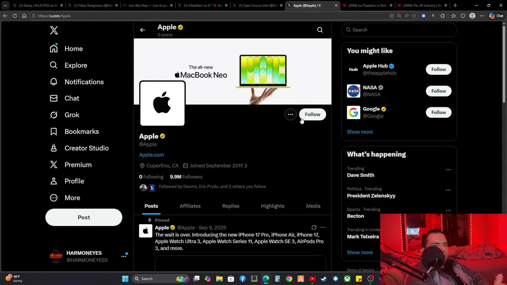
Task: Open the three-dot menu beside Follow on Apple profile
Action: click(x=290, y=114)
